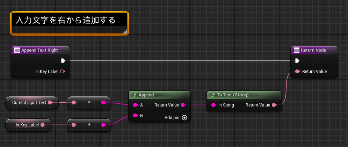Viewport: 348px width, 147px height.
Task: Select the Current Input Text variable node
Action: tap(32, 102)
